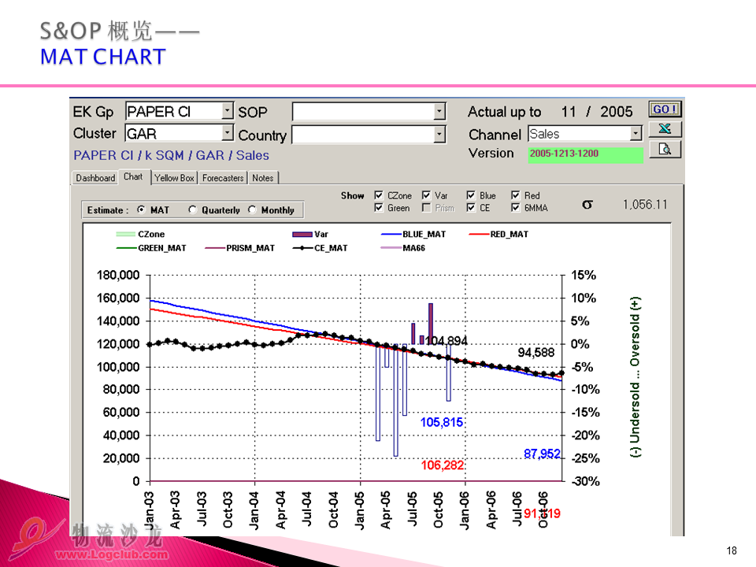Screen dimensions: 756x567
Task: Open the Cluster GAR dropdown arrow
Action: (228, 132)
